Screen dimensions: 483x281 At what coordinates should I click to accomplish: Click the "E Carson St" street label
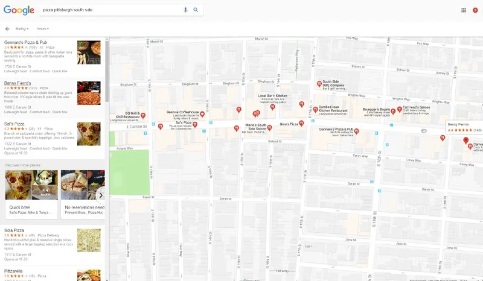tap(136, 127)
